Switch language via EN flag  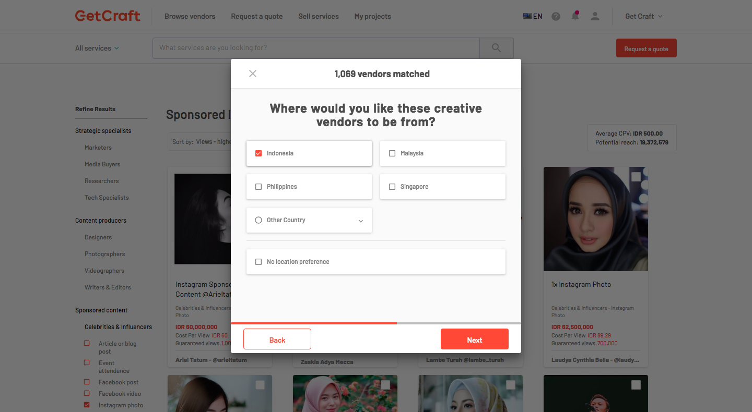(533, 16)
